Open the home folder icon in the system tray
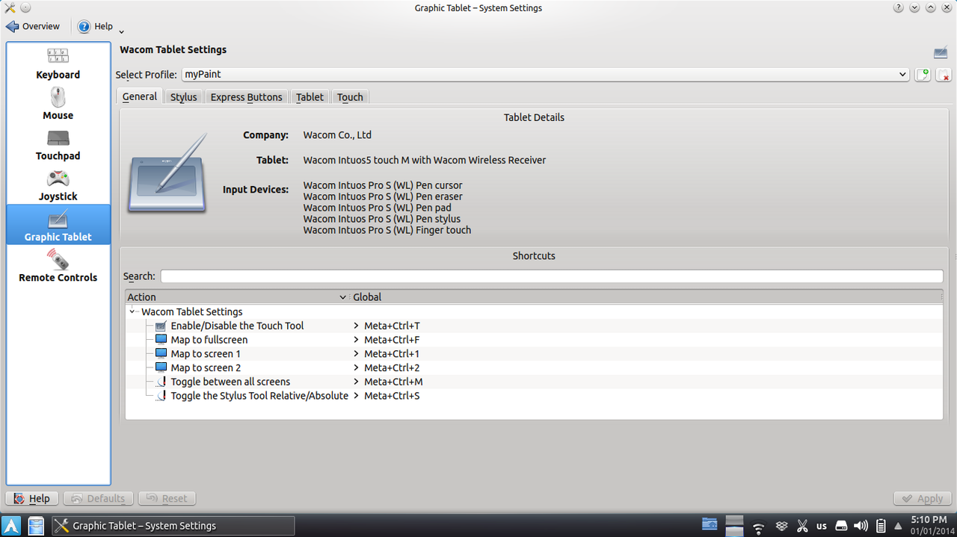The image size is (957, 537). (710, 525)
